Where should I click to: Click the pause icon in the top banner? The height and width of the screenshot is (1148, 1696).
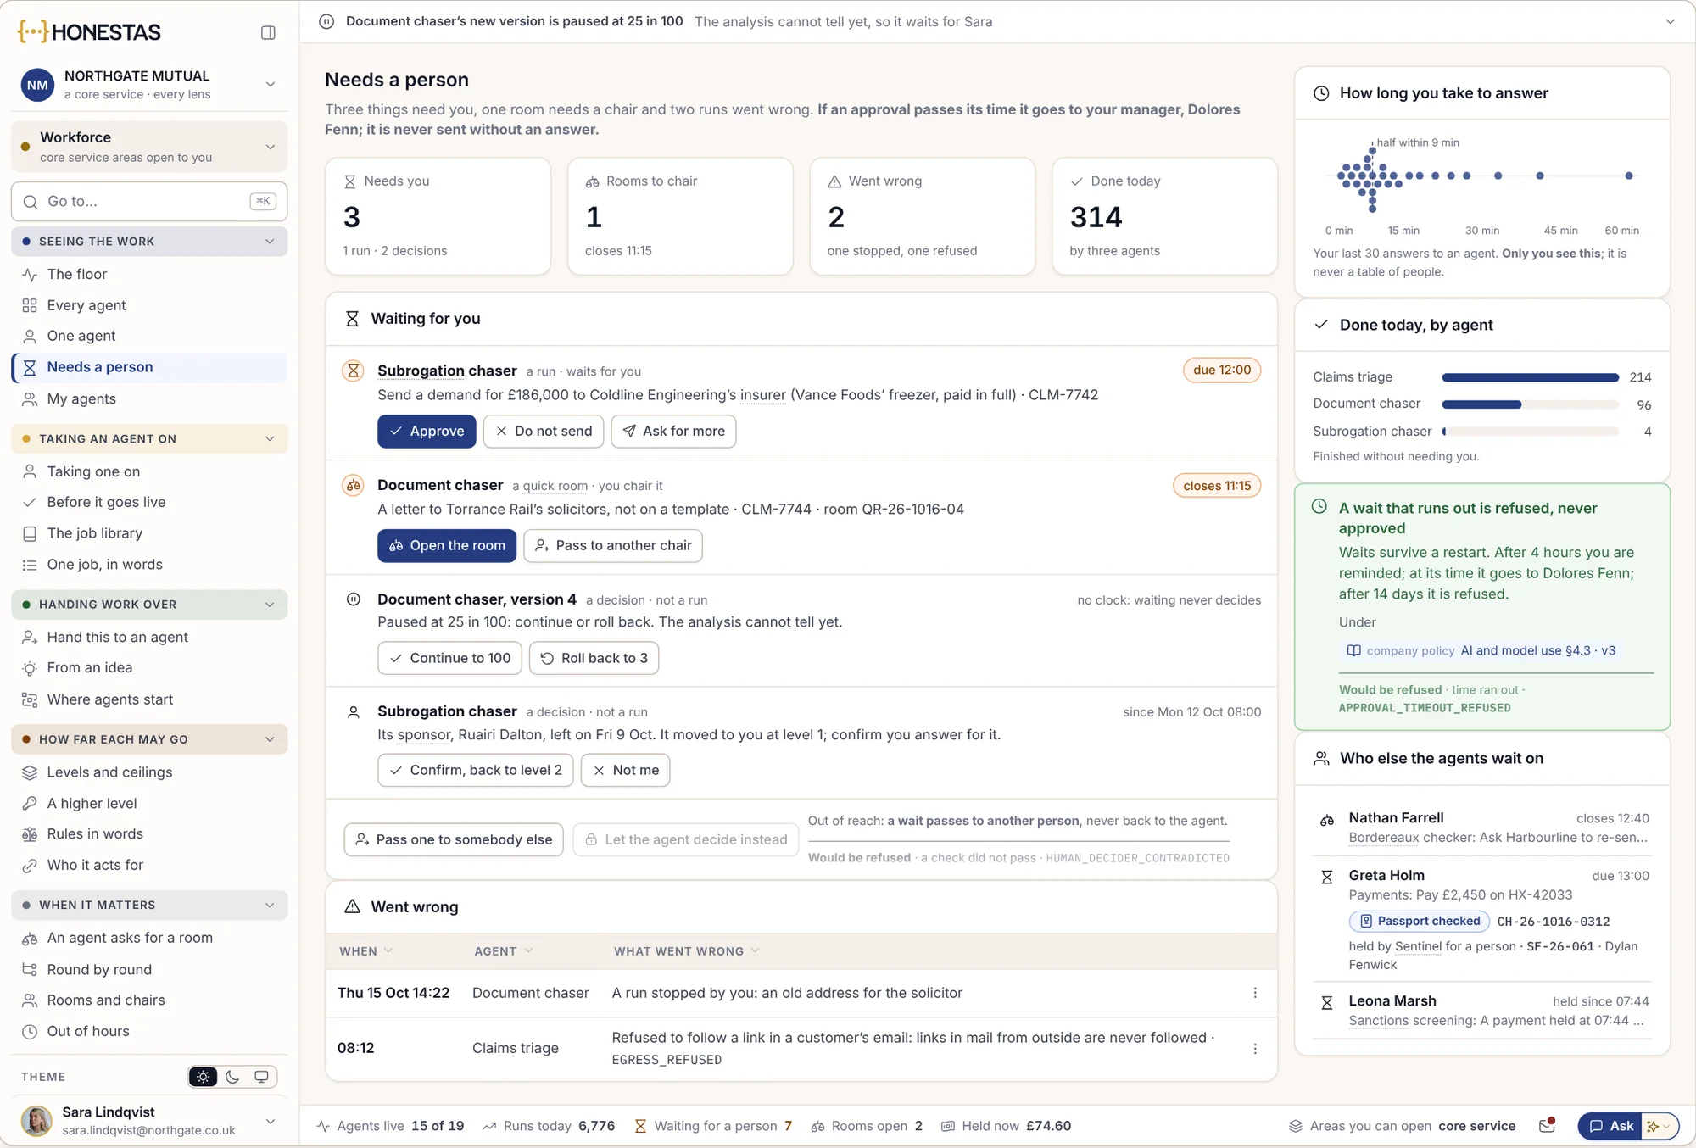[x=326, y=21]
